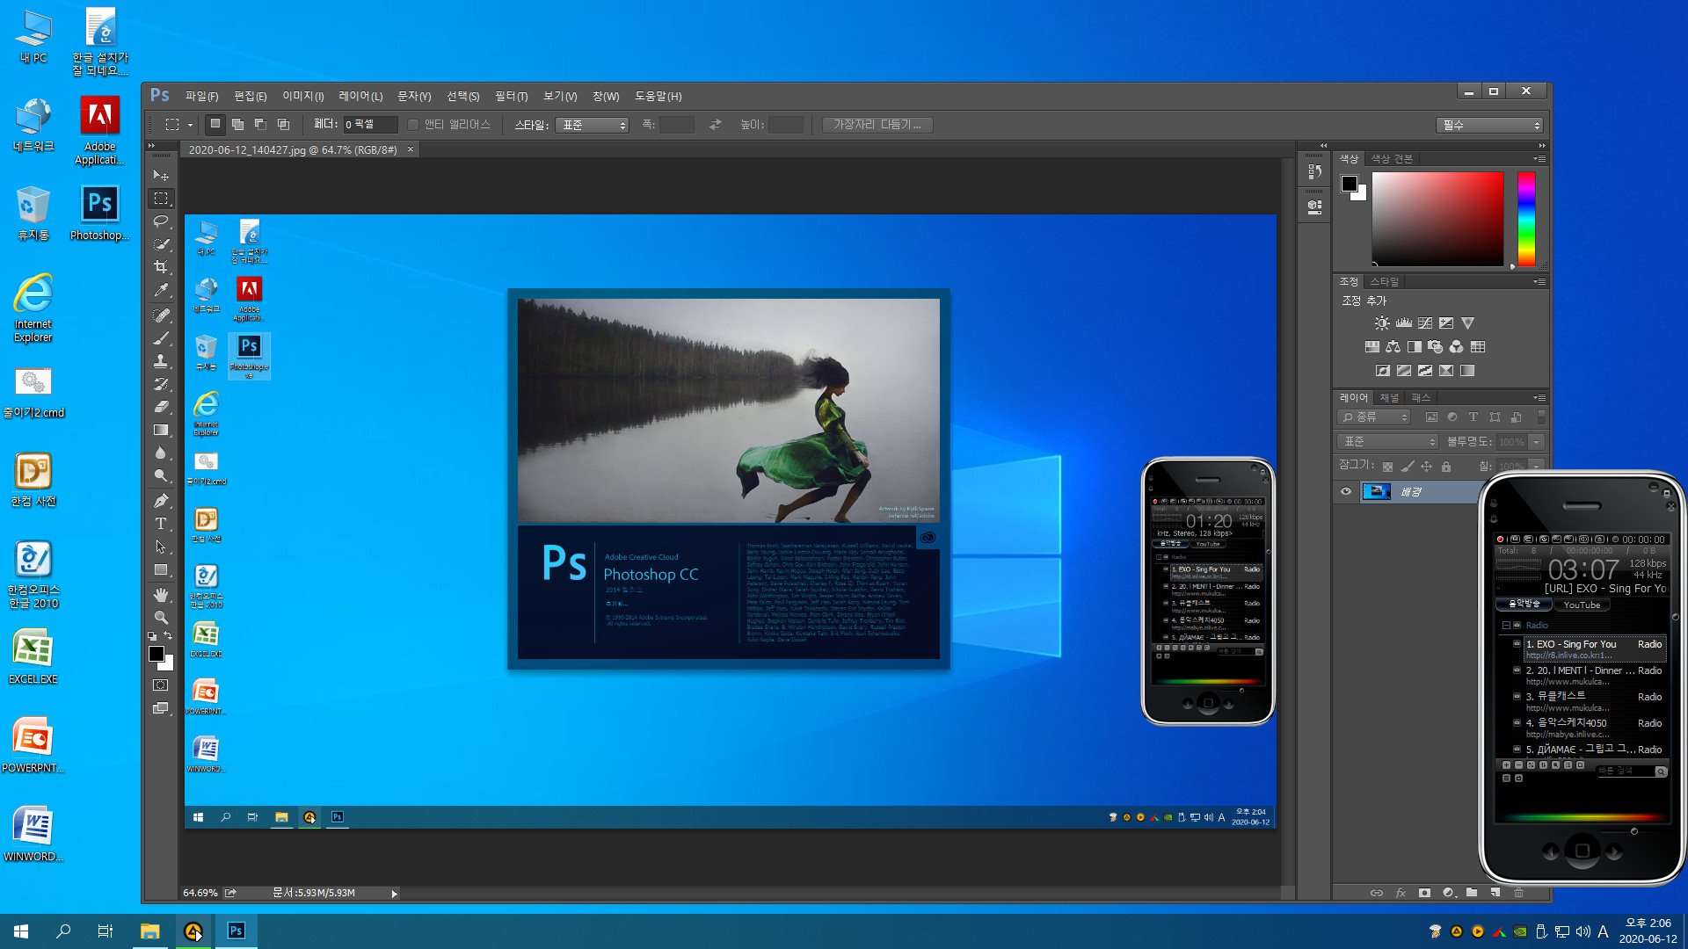Open the 불투명도 opacity dropdown arrow

point(1537,442)
